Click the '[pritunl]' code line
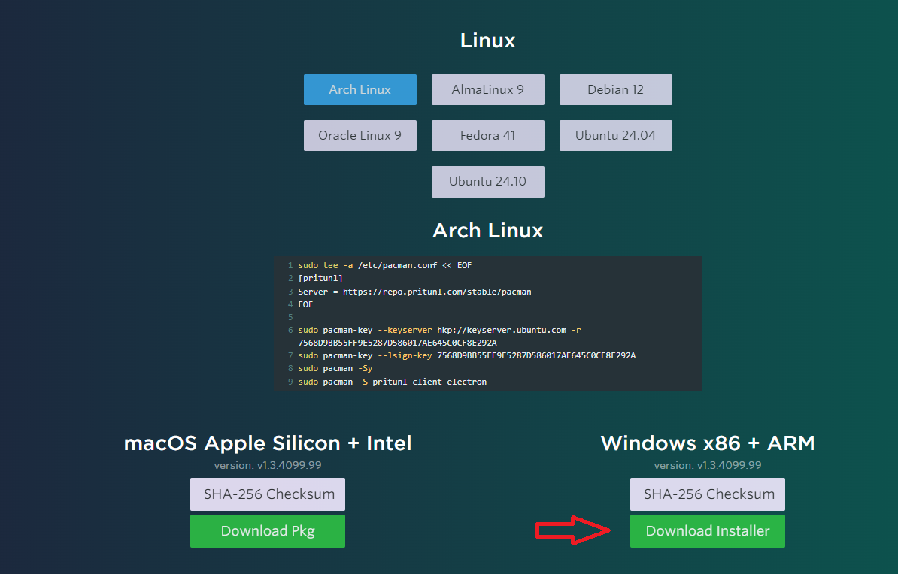The height and width of the screenshot is (574, 898). [x=320, y=278]
